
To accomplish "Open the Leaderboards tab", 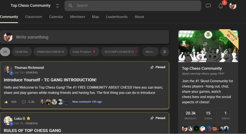I will pyautogui.click(x=117, y=17).
